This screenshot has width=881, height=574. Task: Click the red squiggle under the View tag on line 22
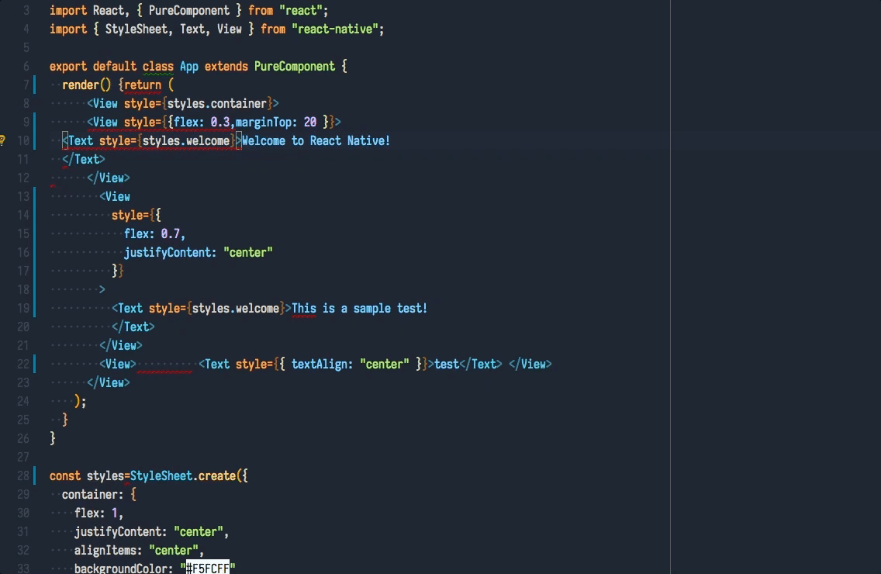163,371
